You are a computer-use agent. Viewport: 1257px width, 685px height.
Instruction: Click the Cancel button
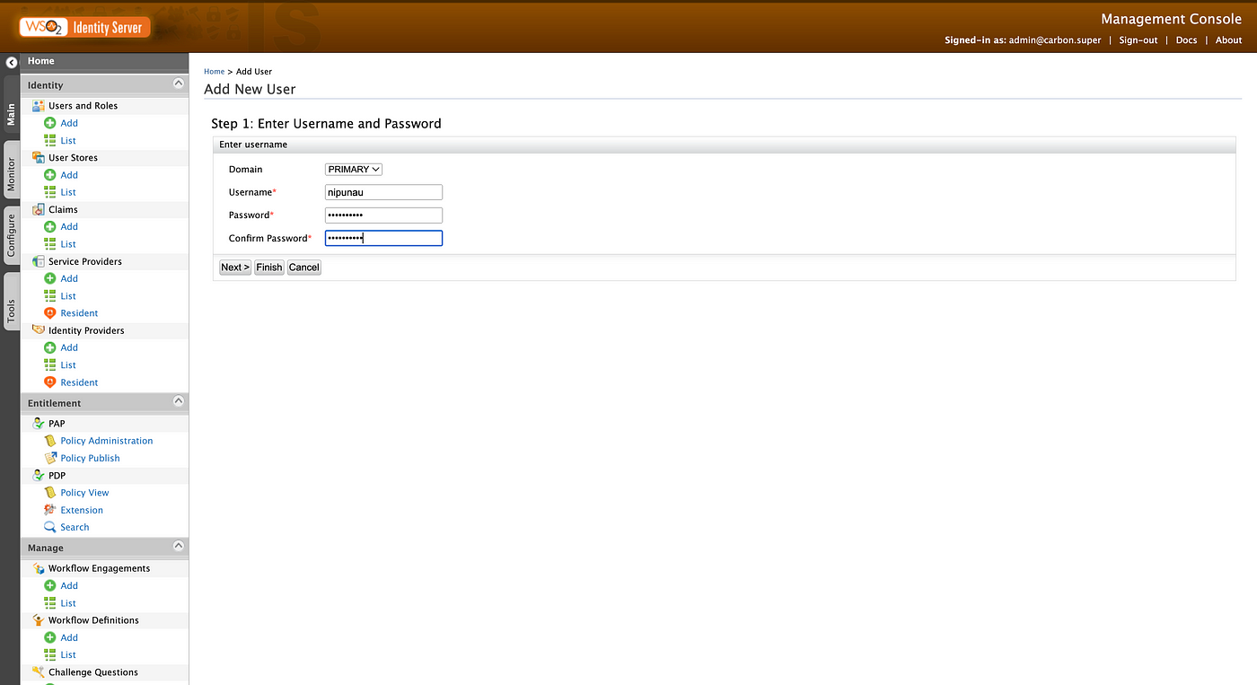[304, 268]
